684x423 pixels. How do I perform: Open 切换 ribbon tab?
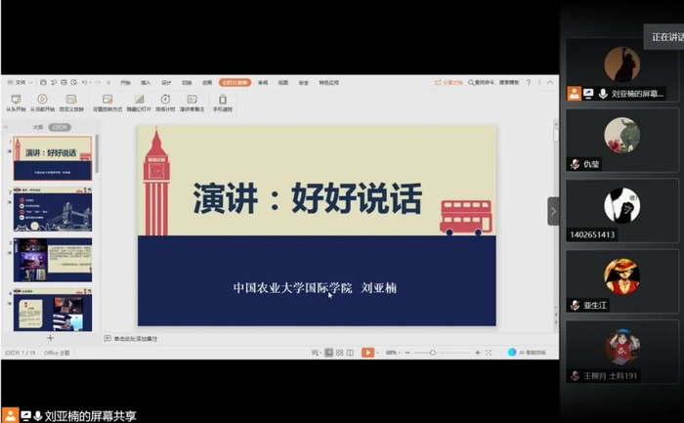pos(187,82)
